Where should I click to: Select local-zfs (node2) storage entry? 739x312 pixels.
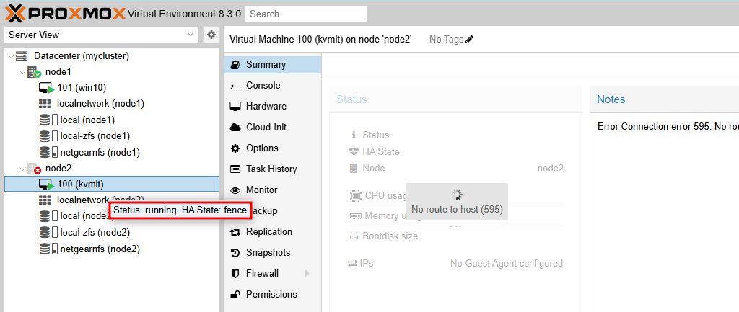[x=95, y=232]
